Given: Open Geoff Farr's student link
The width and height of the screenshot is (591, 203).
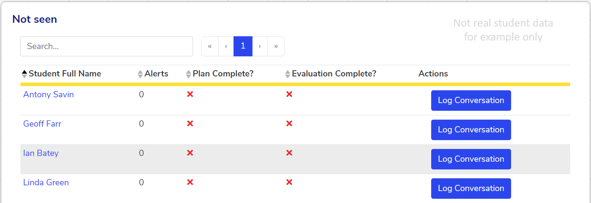Looking at the screenshot, I should tap(42, 124).
